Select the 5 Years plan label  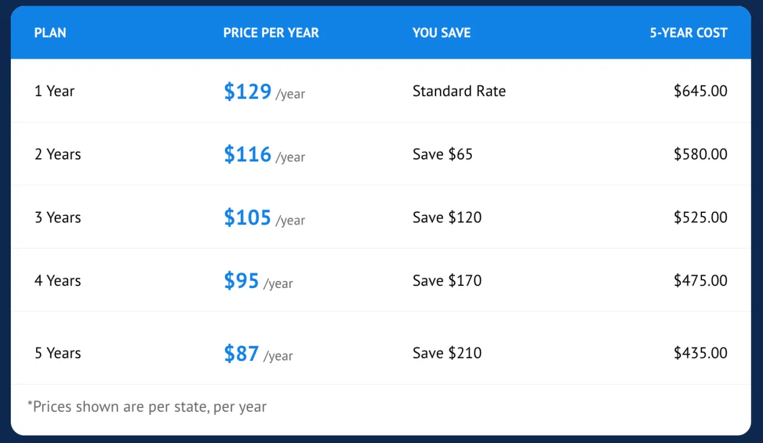[x=58, y=353]
